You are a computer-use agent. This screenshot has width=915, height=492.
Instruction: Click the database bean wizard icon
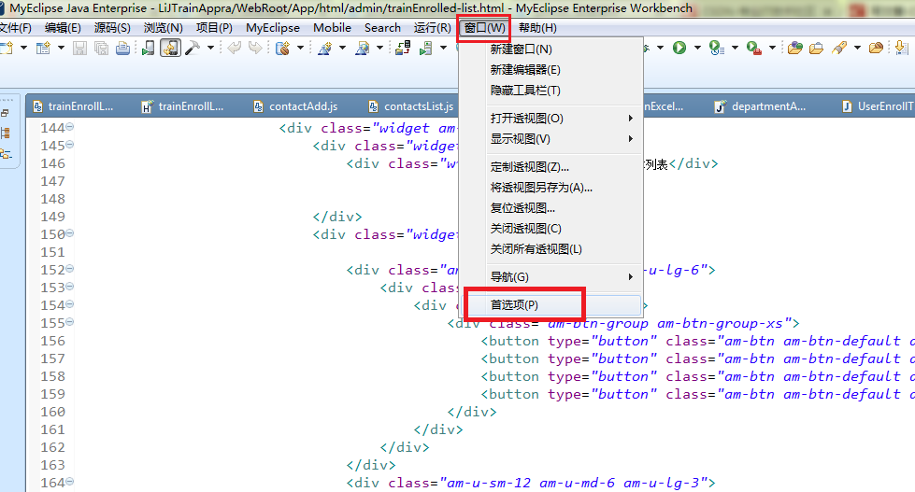pyautogui.click(x=282, y=48)
